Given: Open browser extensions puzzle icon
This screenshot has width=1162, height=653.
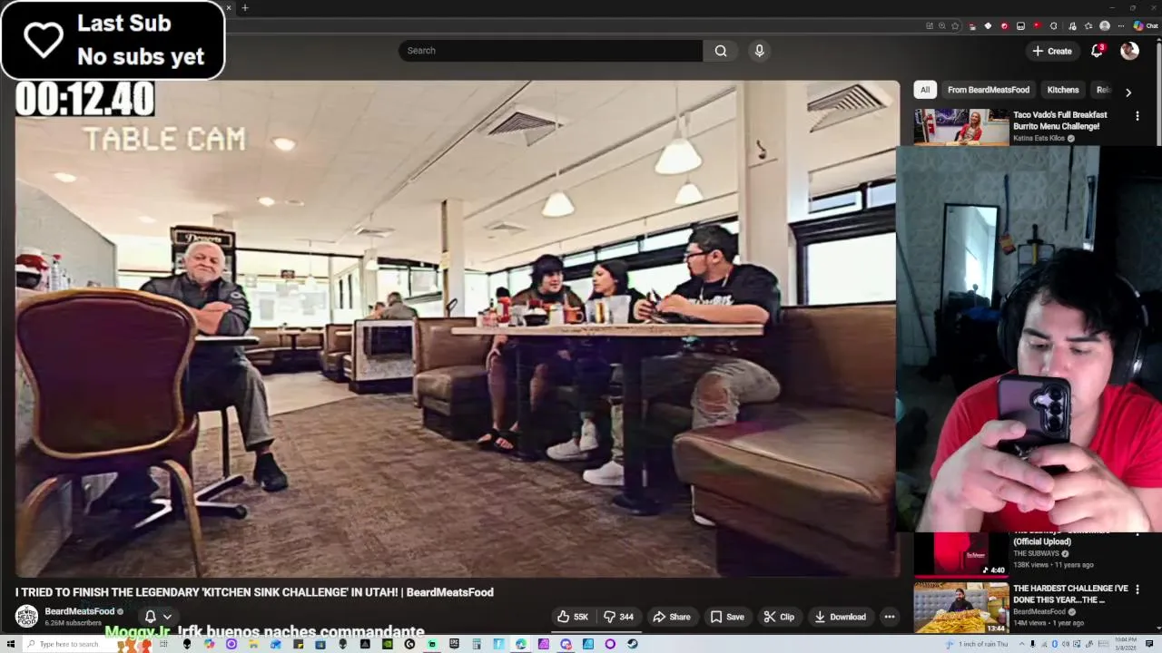Looking at the screenshot, I should [x=1054, y=26].
